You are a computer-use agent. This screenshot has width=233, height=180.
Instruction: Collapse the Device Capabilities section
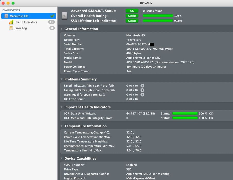[x=62, y=158]
